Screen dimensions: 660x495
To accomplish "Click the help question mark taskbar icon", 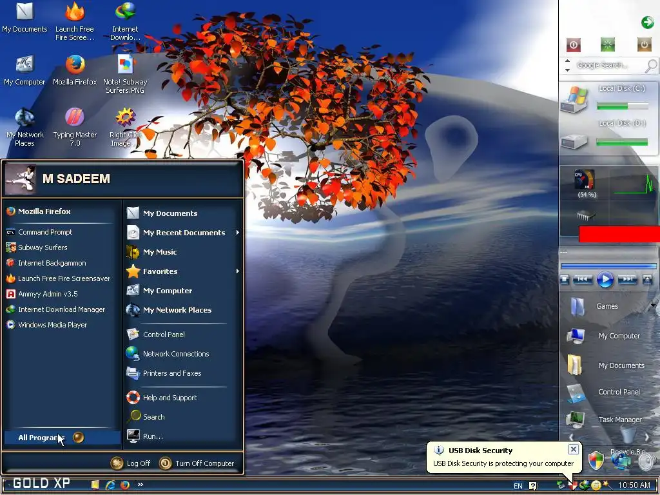I will tap(533, 486).
